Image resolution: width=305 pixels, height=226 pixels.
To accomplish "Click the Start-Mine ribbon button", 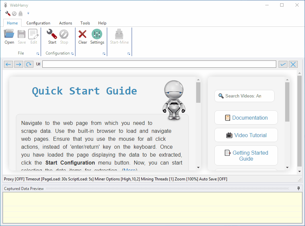I will (119, 37).
